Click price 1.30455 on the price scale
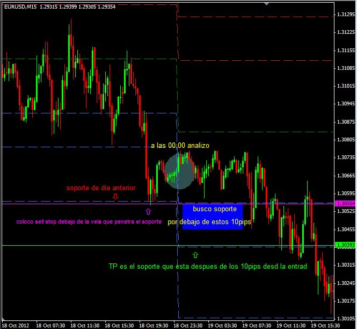357x329 pixels. tap(346, 229)
